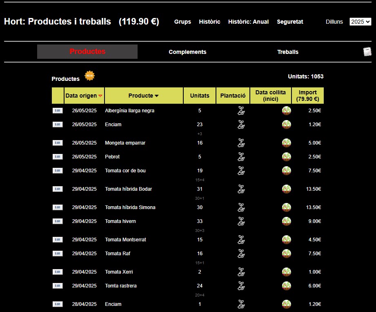Click the "Import (79.90 €)" column header

click(308, 96)
